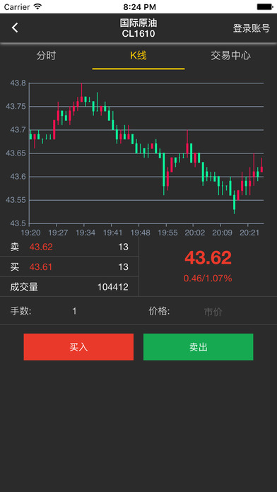Click the 国际原油 CL1610 title
Screen dimensions: 277x492
pyautogui.click(x=138, y=28)
